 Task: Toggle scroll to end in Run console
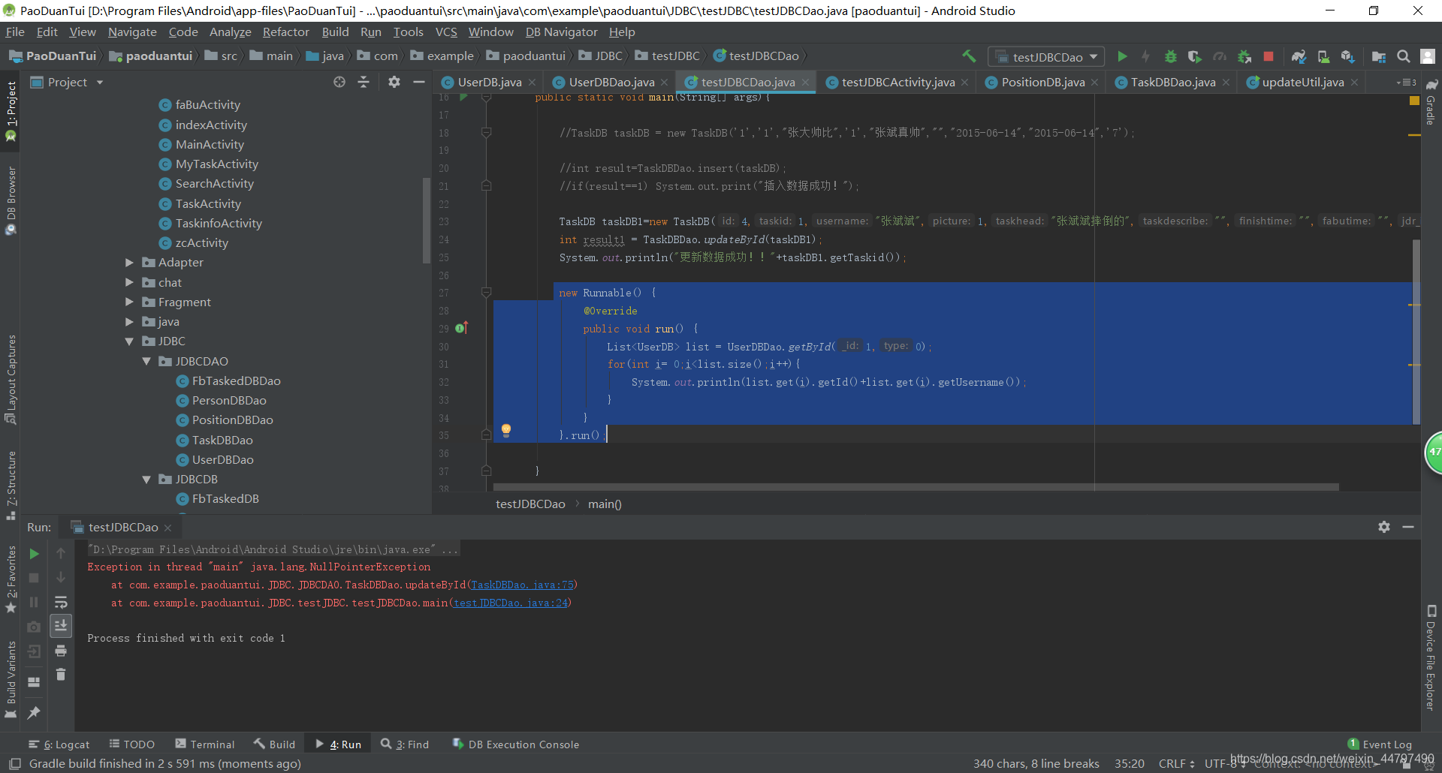coord(61,626)
